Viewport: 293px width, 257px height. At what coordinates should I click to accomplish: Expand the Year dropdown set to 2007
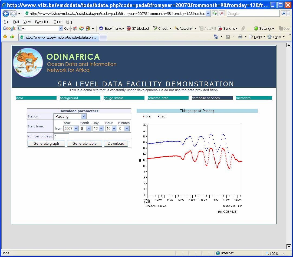point(71,128)
